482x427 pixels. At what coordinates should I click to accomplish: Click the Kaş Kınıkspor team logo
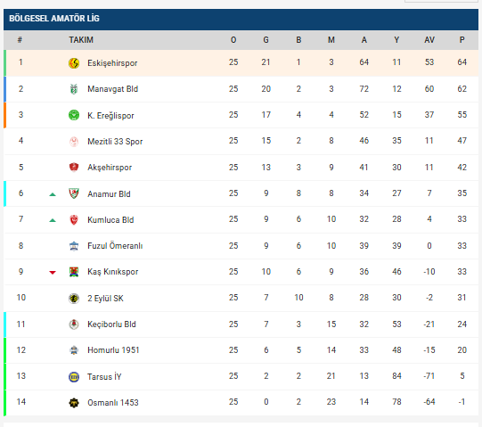(x=74, y=272)
